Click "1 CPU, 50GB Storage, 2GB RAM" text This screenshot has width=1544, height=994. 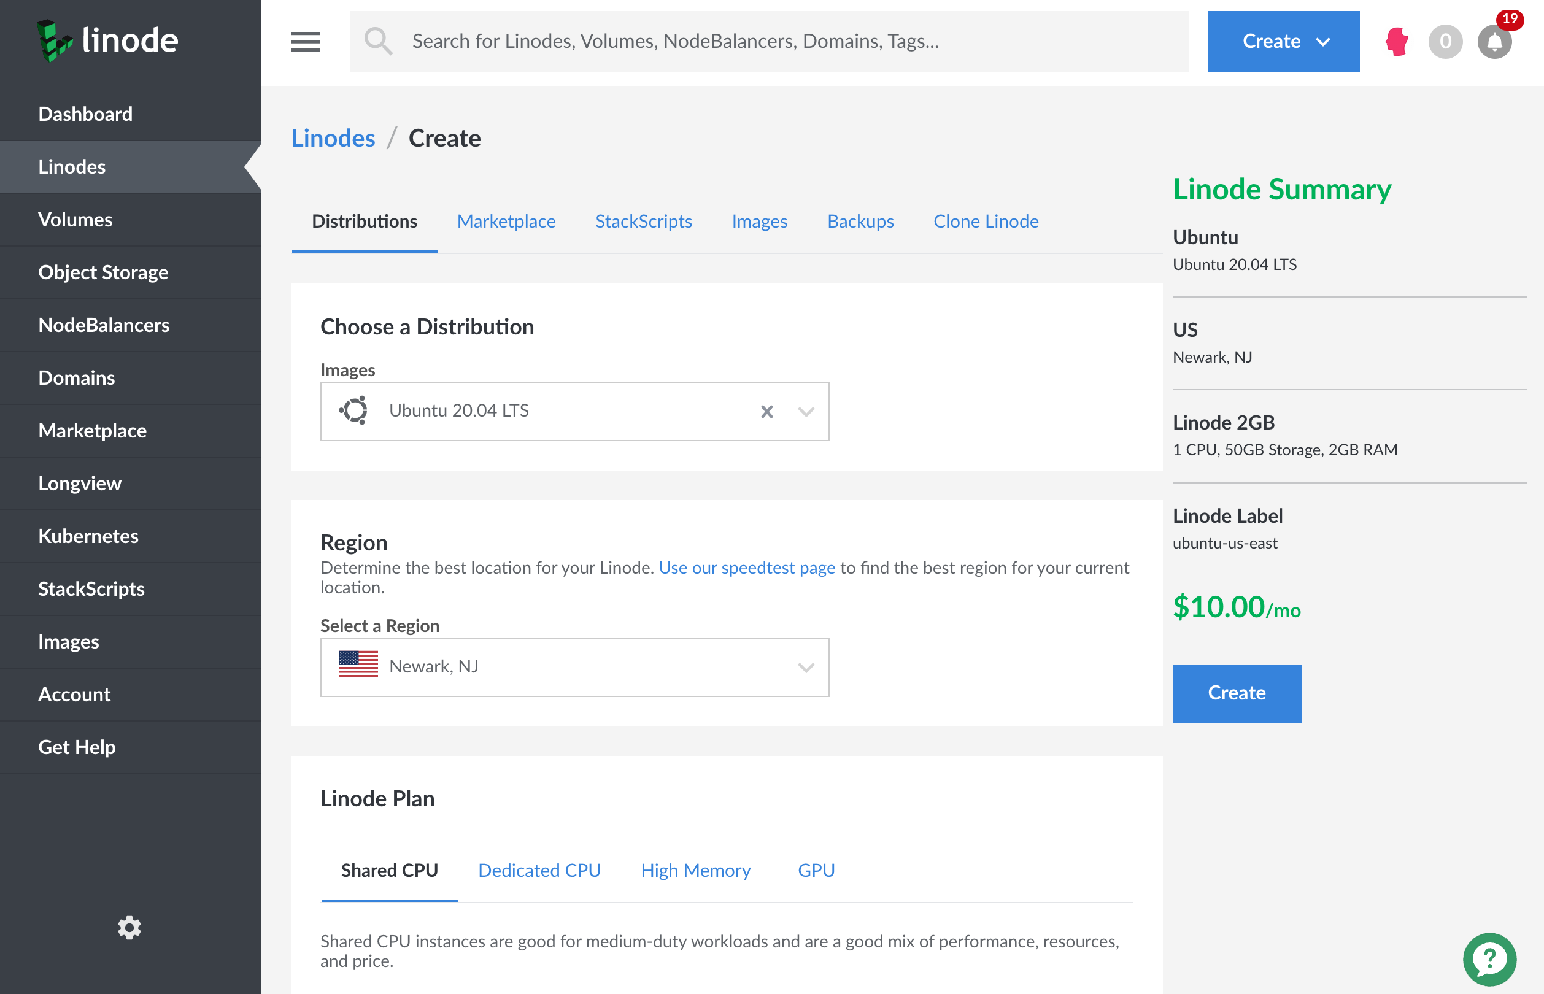(1284, 450)
